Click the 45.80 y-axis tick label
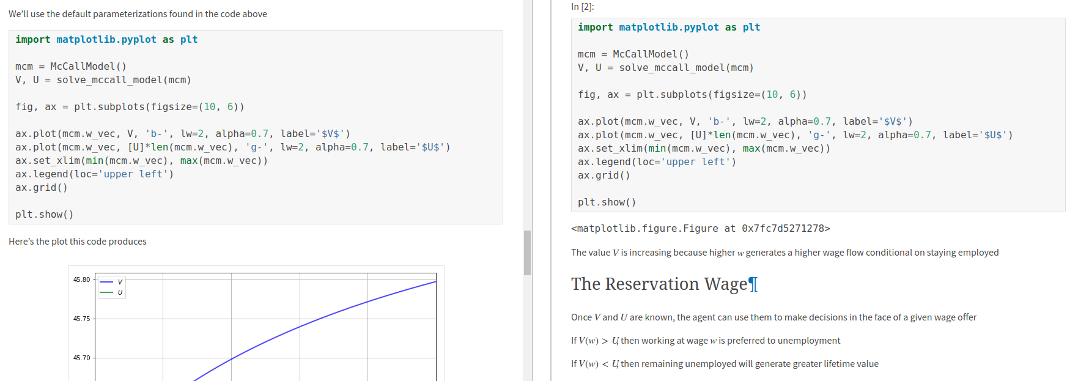 (81, 280)
